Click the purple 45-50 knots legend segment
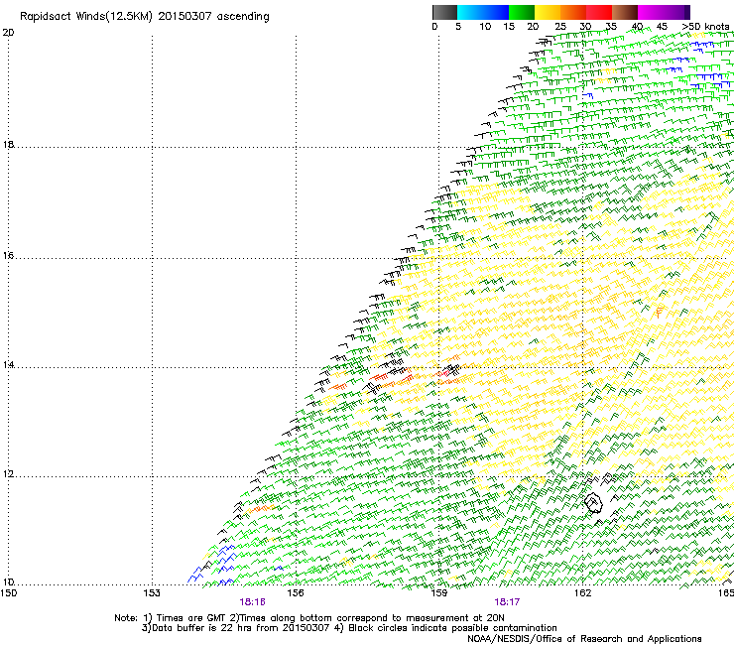Viewport: 734px width, 645px height. click(676, 12)
